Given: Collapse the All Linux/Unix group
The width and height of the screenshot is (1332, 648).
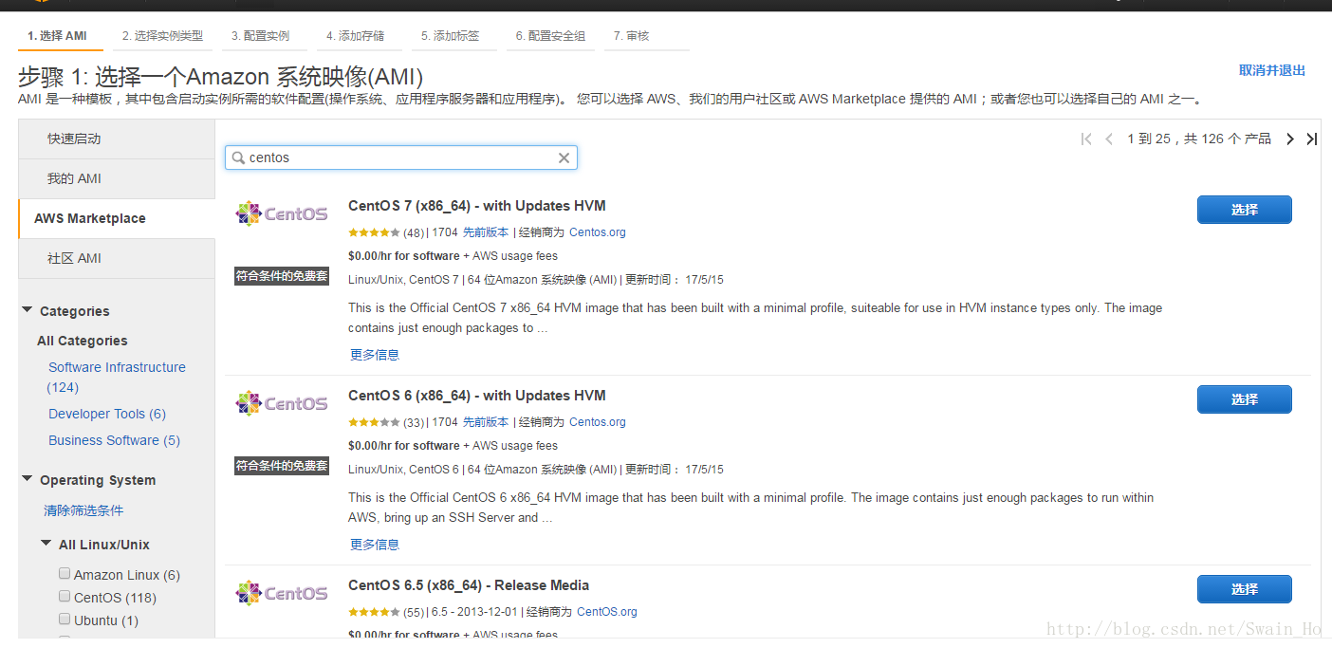Looking at the screenshot, I should 46,544.
